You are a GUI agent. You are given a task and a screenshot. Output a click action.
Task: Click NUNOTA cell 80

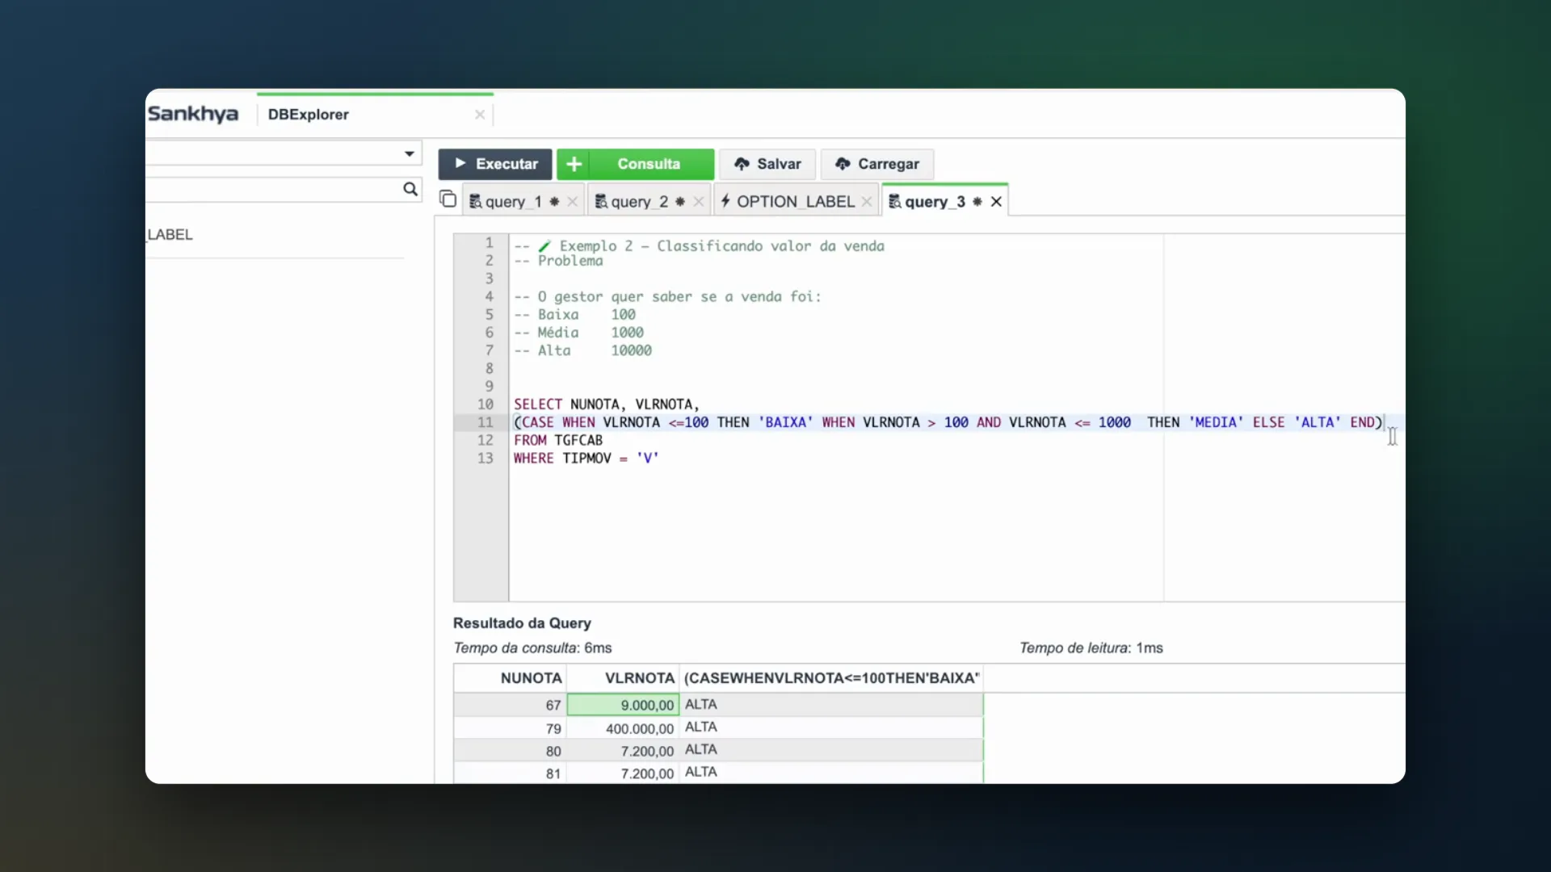pos(510,751)
